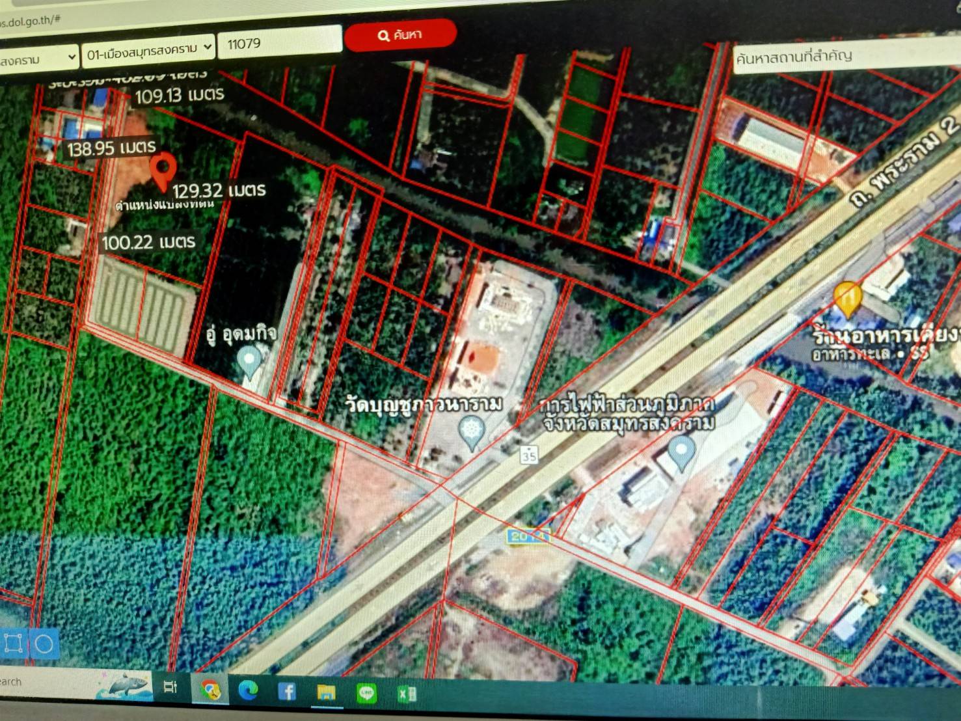961x721 pixels.
Task: Click the วัดบุญชูภาวนาราม temple map pin
Action: point(471,433)
